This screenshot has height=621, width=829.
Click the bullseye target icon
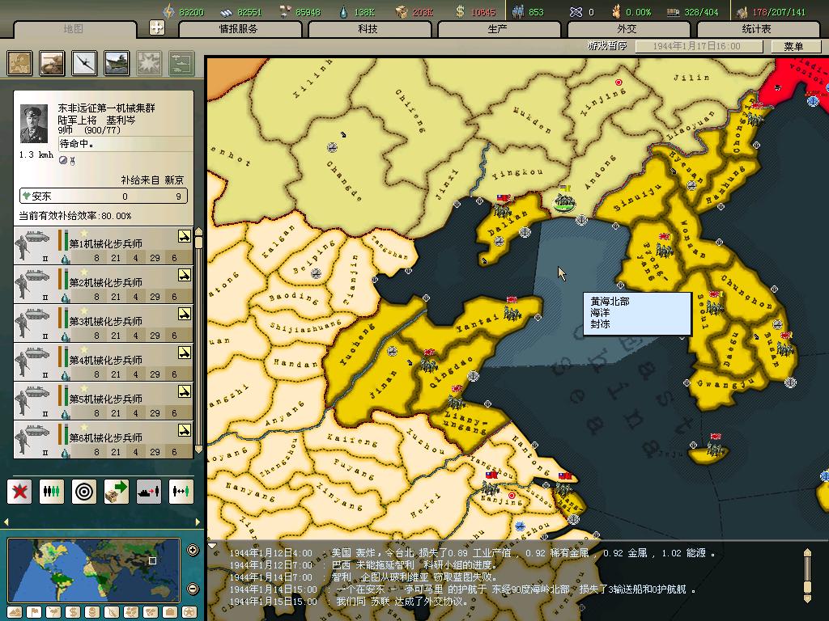coord(83,491)
